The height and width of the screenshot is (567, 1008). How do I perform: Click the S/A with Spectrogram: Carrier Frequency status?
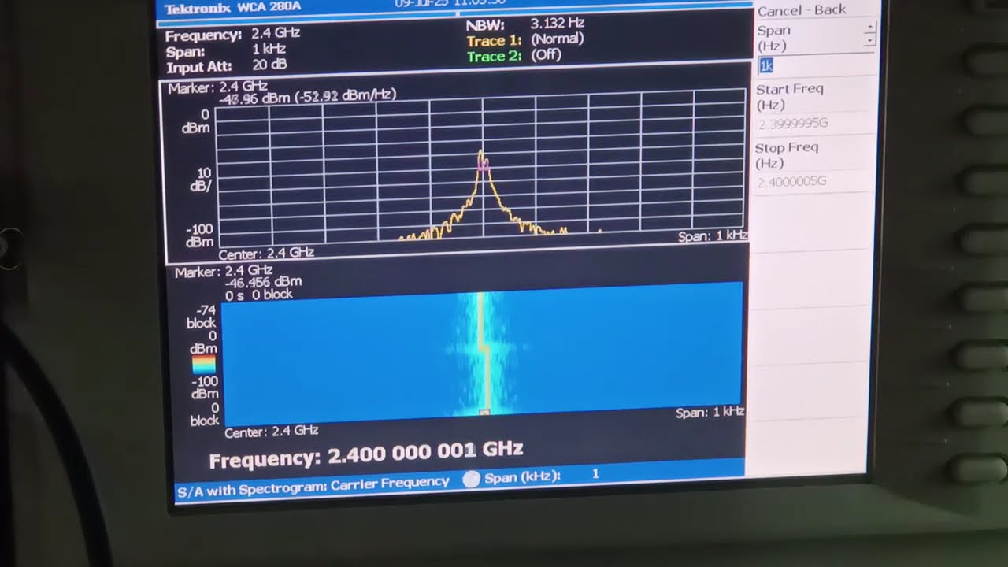click(313, 486)
